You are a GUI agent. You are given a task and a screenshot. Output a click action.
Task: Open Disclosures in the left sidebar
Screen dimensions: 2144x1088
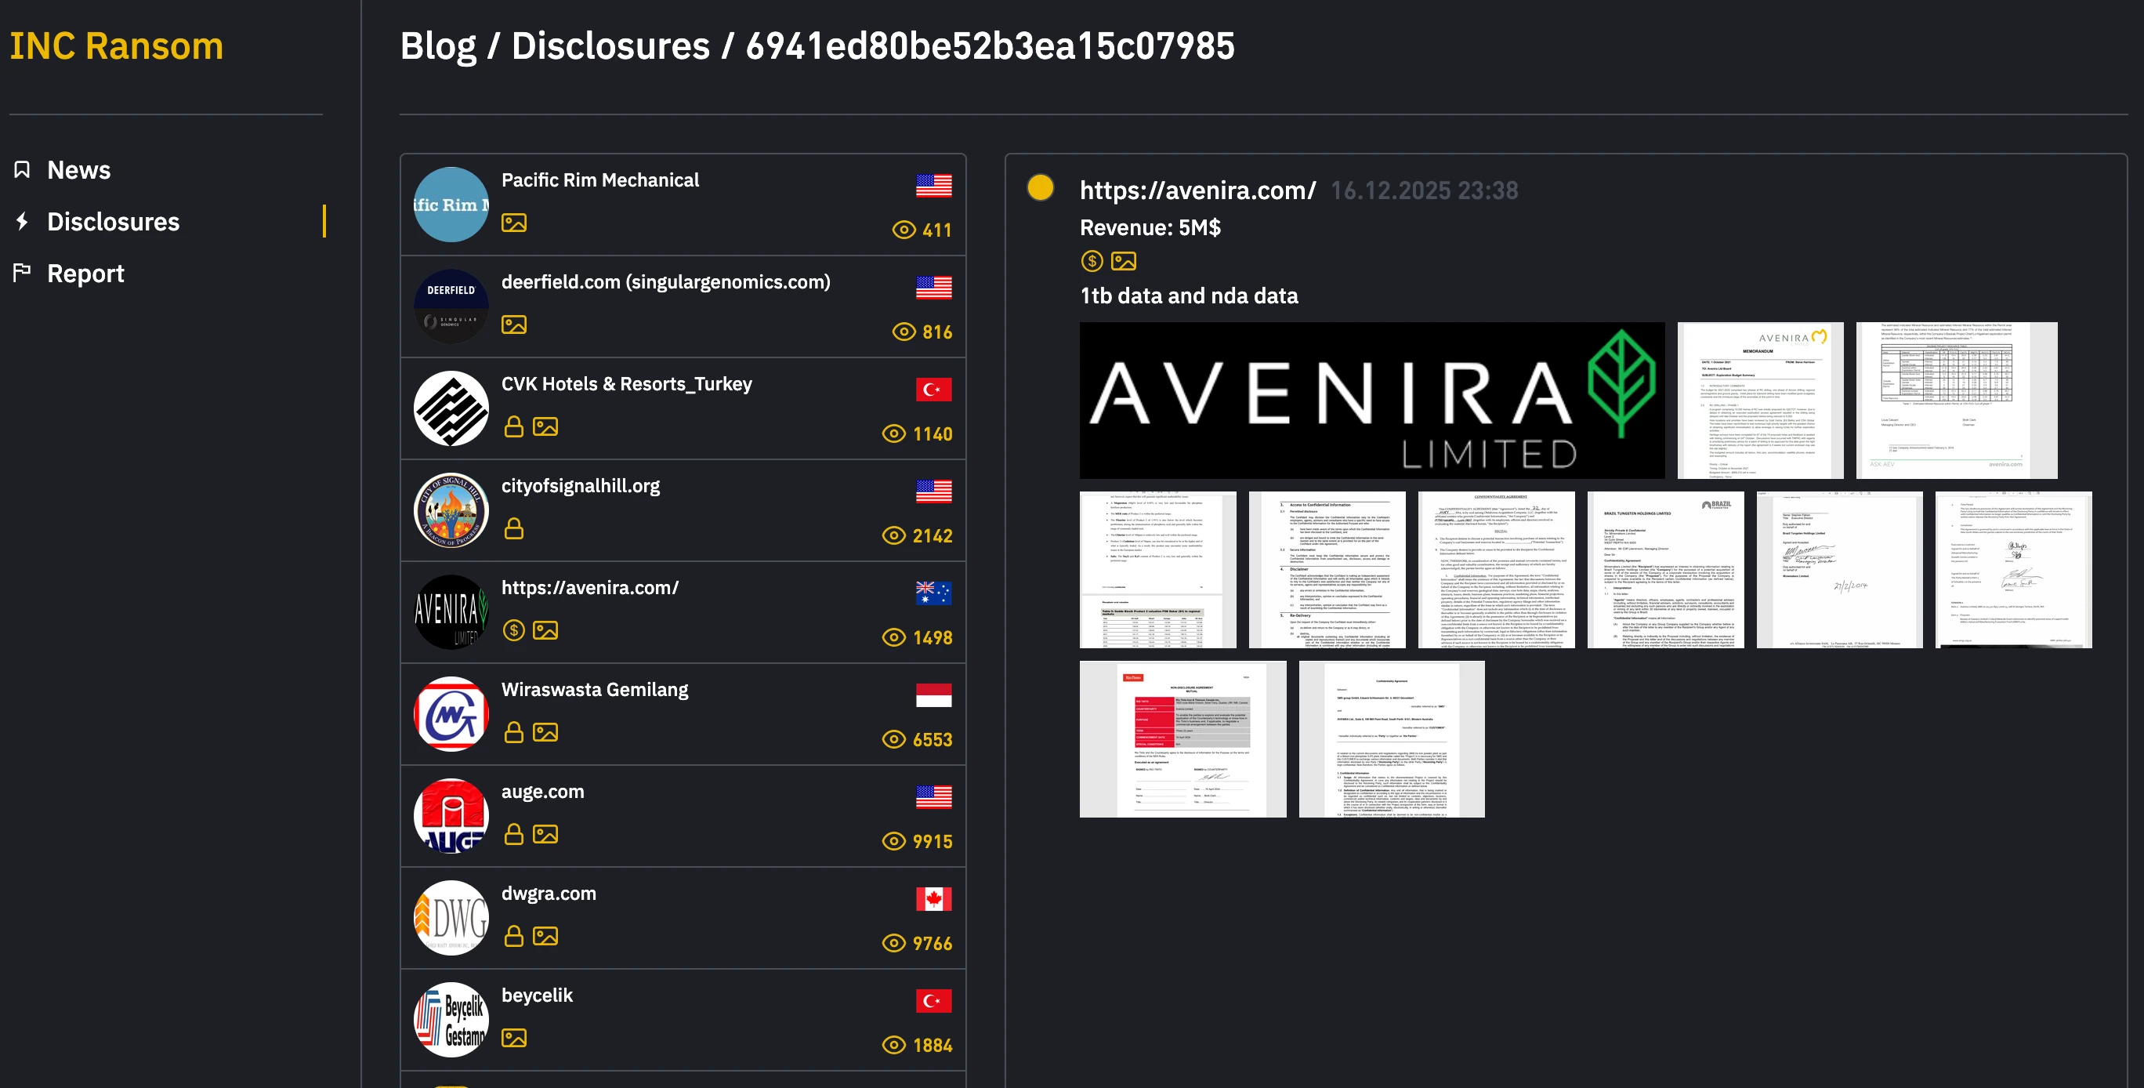tap(113, 221)
